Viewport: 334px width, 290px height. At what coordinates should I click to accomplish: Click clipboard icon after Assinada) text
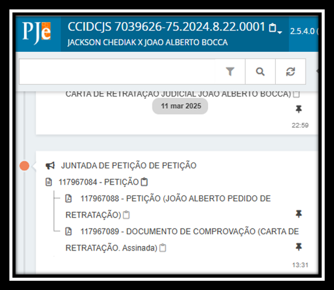(x=163, y=248)
